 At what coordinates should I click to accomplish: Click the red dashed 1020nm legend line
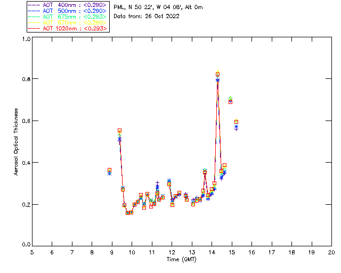34,28
